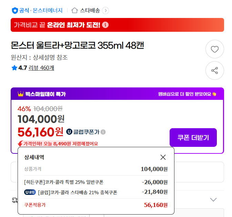Select the 히든쿠폰 코카-콜라 25% coupon row

(64, 182)
